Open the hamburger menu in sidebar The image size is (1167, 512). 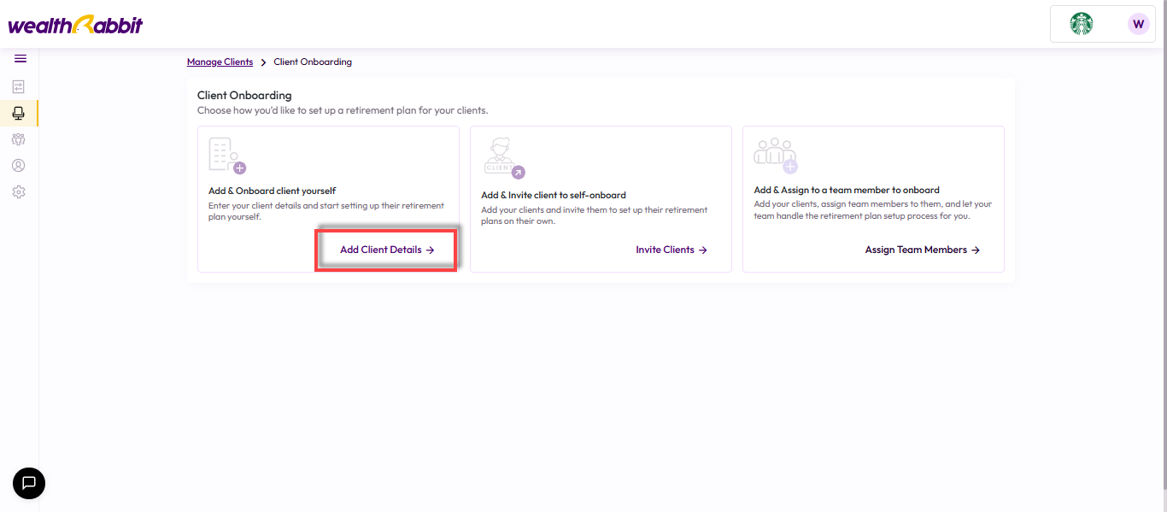[21, 58]
